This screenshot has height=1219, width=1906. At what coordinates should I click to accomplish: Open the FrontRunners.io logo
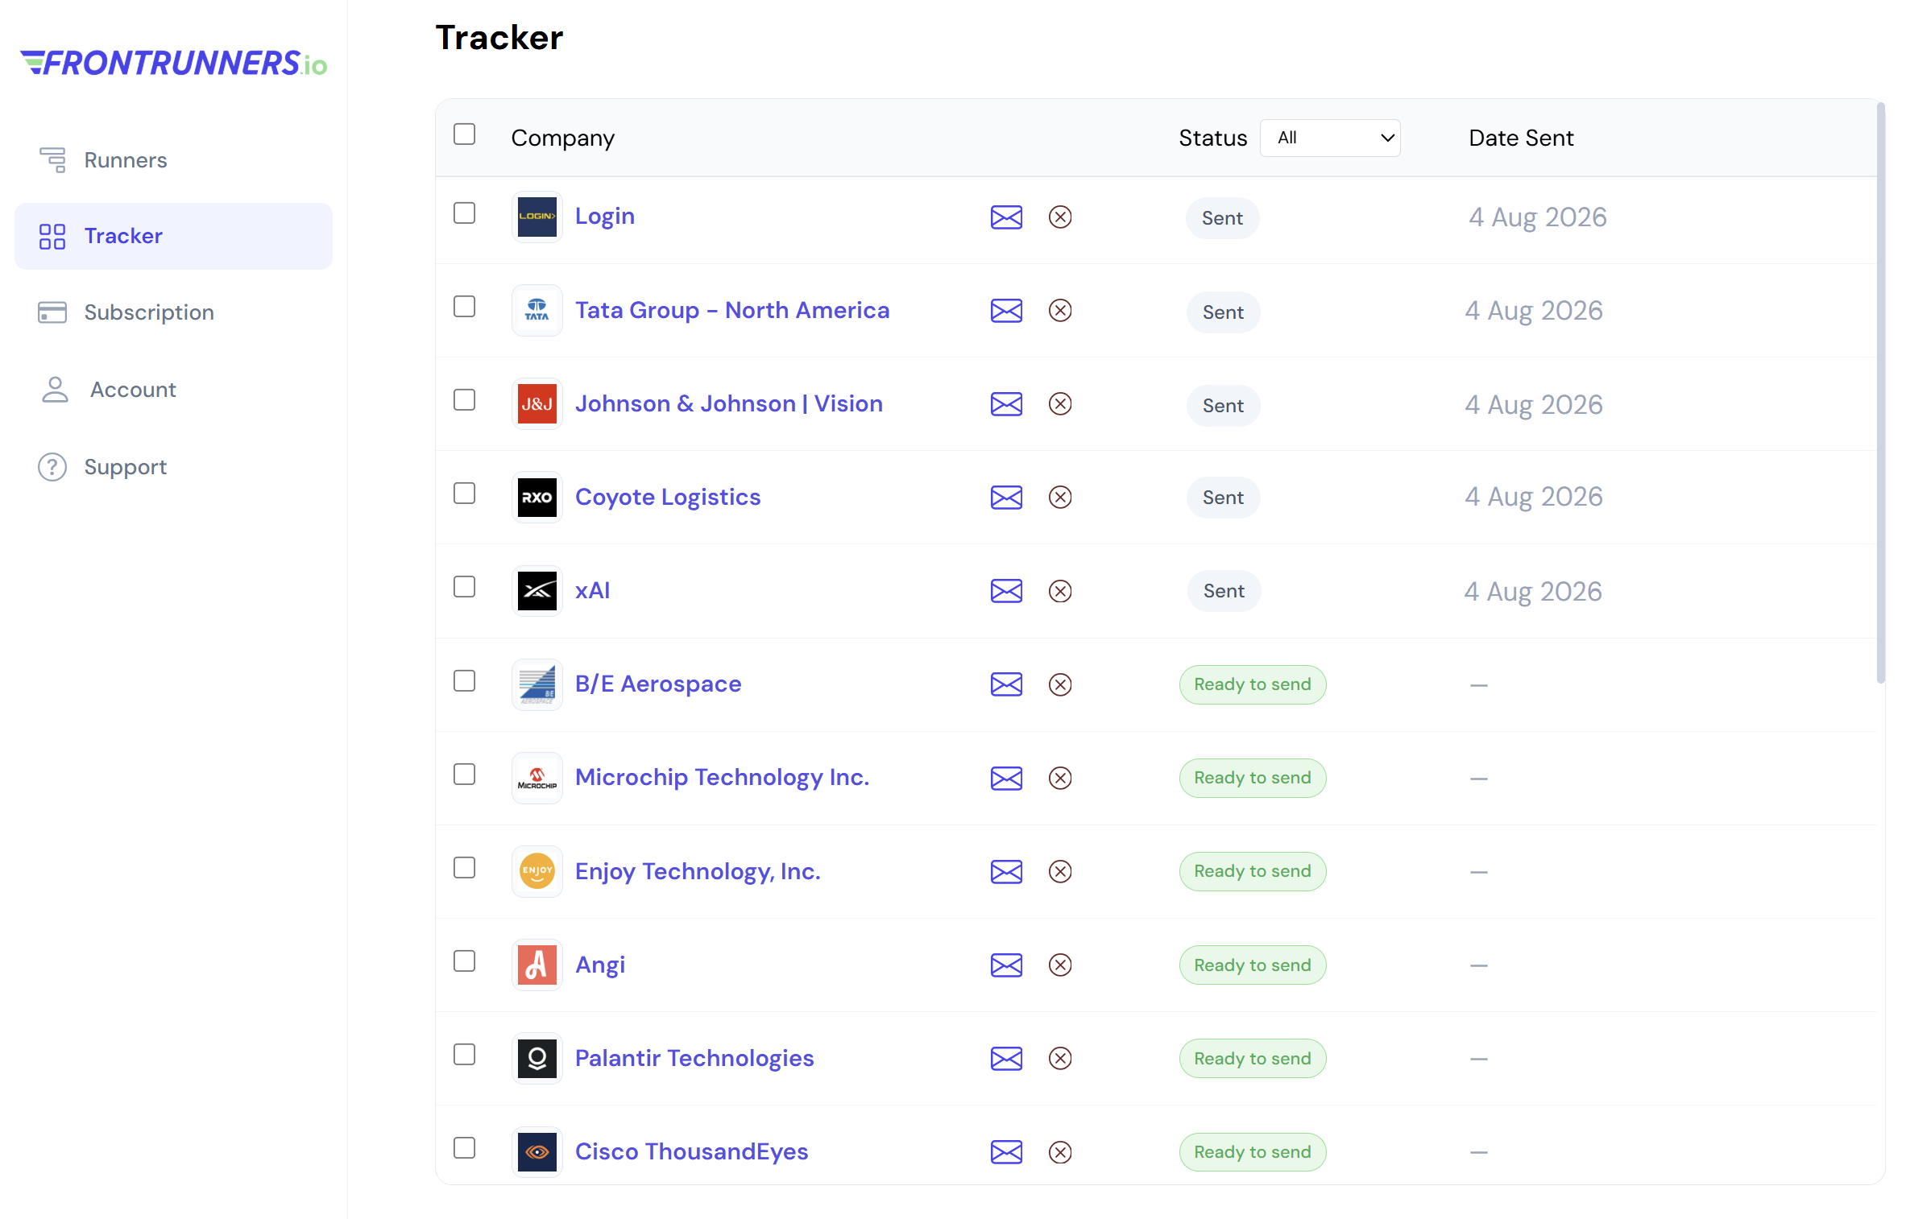173,63
